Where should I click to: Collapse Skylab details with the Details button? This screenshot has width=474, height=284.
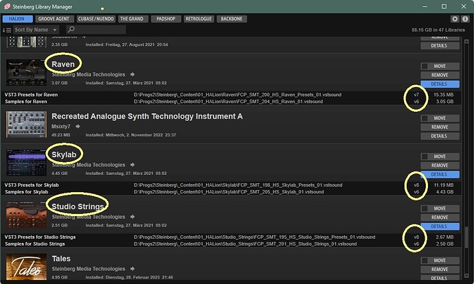440,174
